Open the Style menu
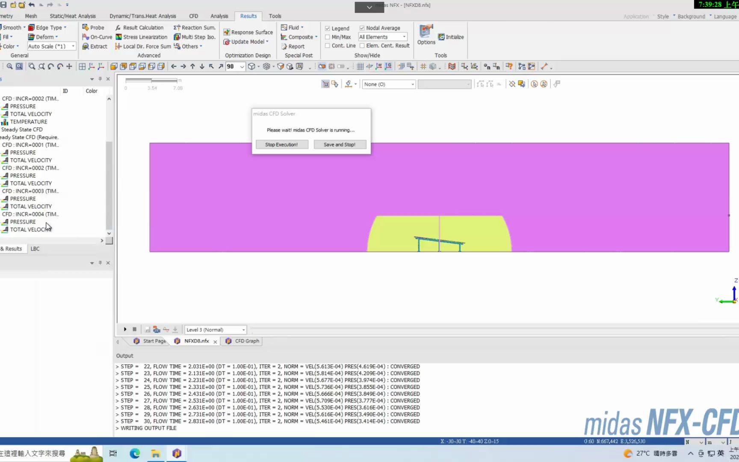Screen dimensions: 739x462 [x=663, y=16]
